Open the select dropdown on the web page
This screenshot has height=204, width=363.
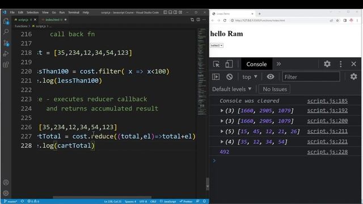point(217,45)
